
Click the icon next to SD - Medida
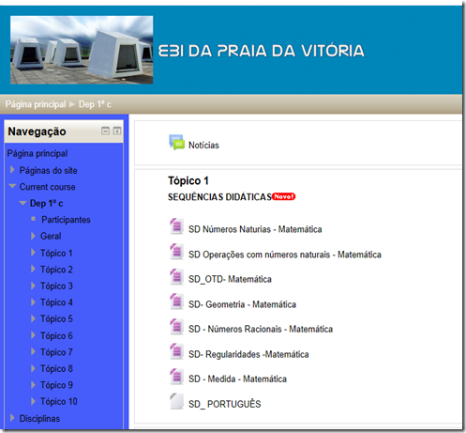point(176,377)
